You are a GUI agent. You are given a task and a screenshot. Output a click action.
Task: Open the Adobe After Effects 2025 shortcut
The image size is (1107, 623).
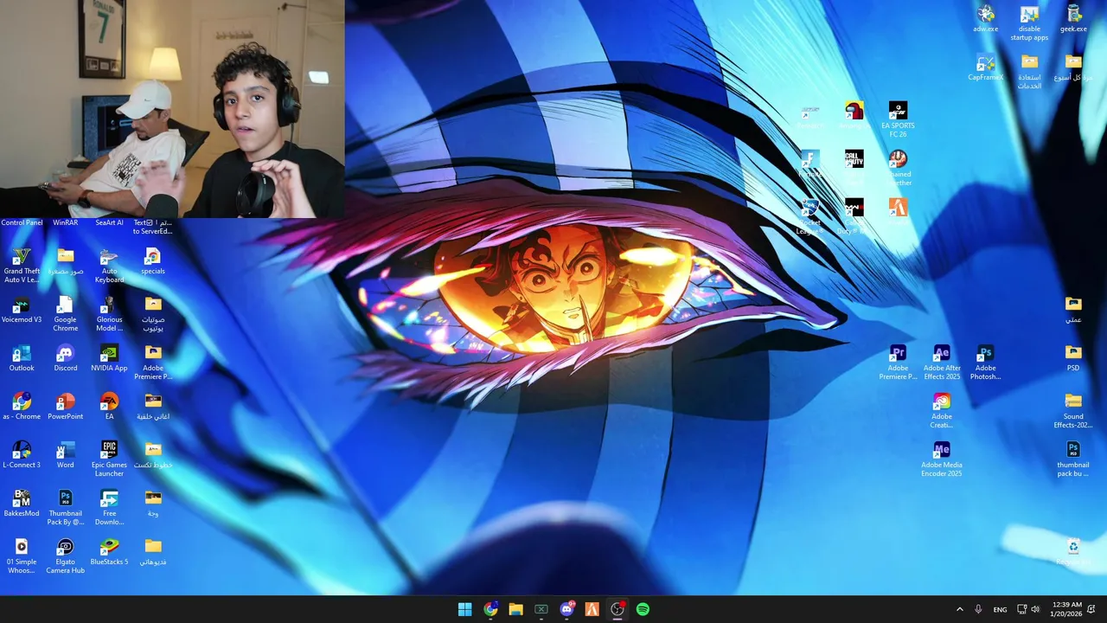pyautogui.click(x=942, y=363)
